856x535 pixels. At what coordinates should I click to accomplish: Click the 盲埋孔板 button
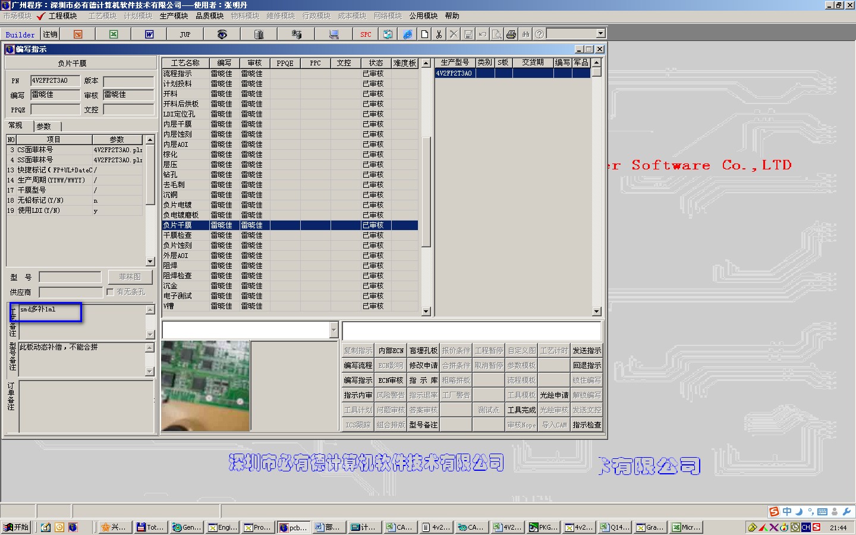click(423, 351)
